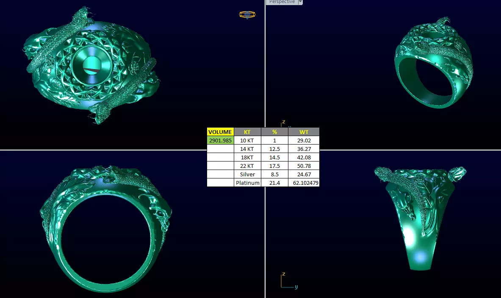This screenshot has height=298, width=501.
Task: Click the 10 KT percentage value 1
Action: 274,140
